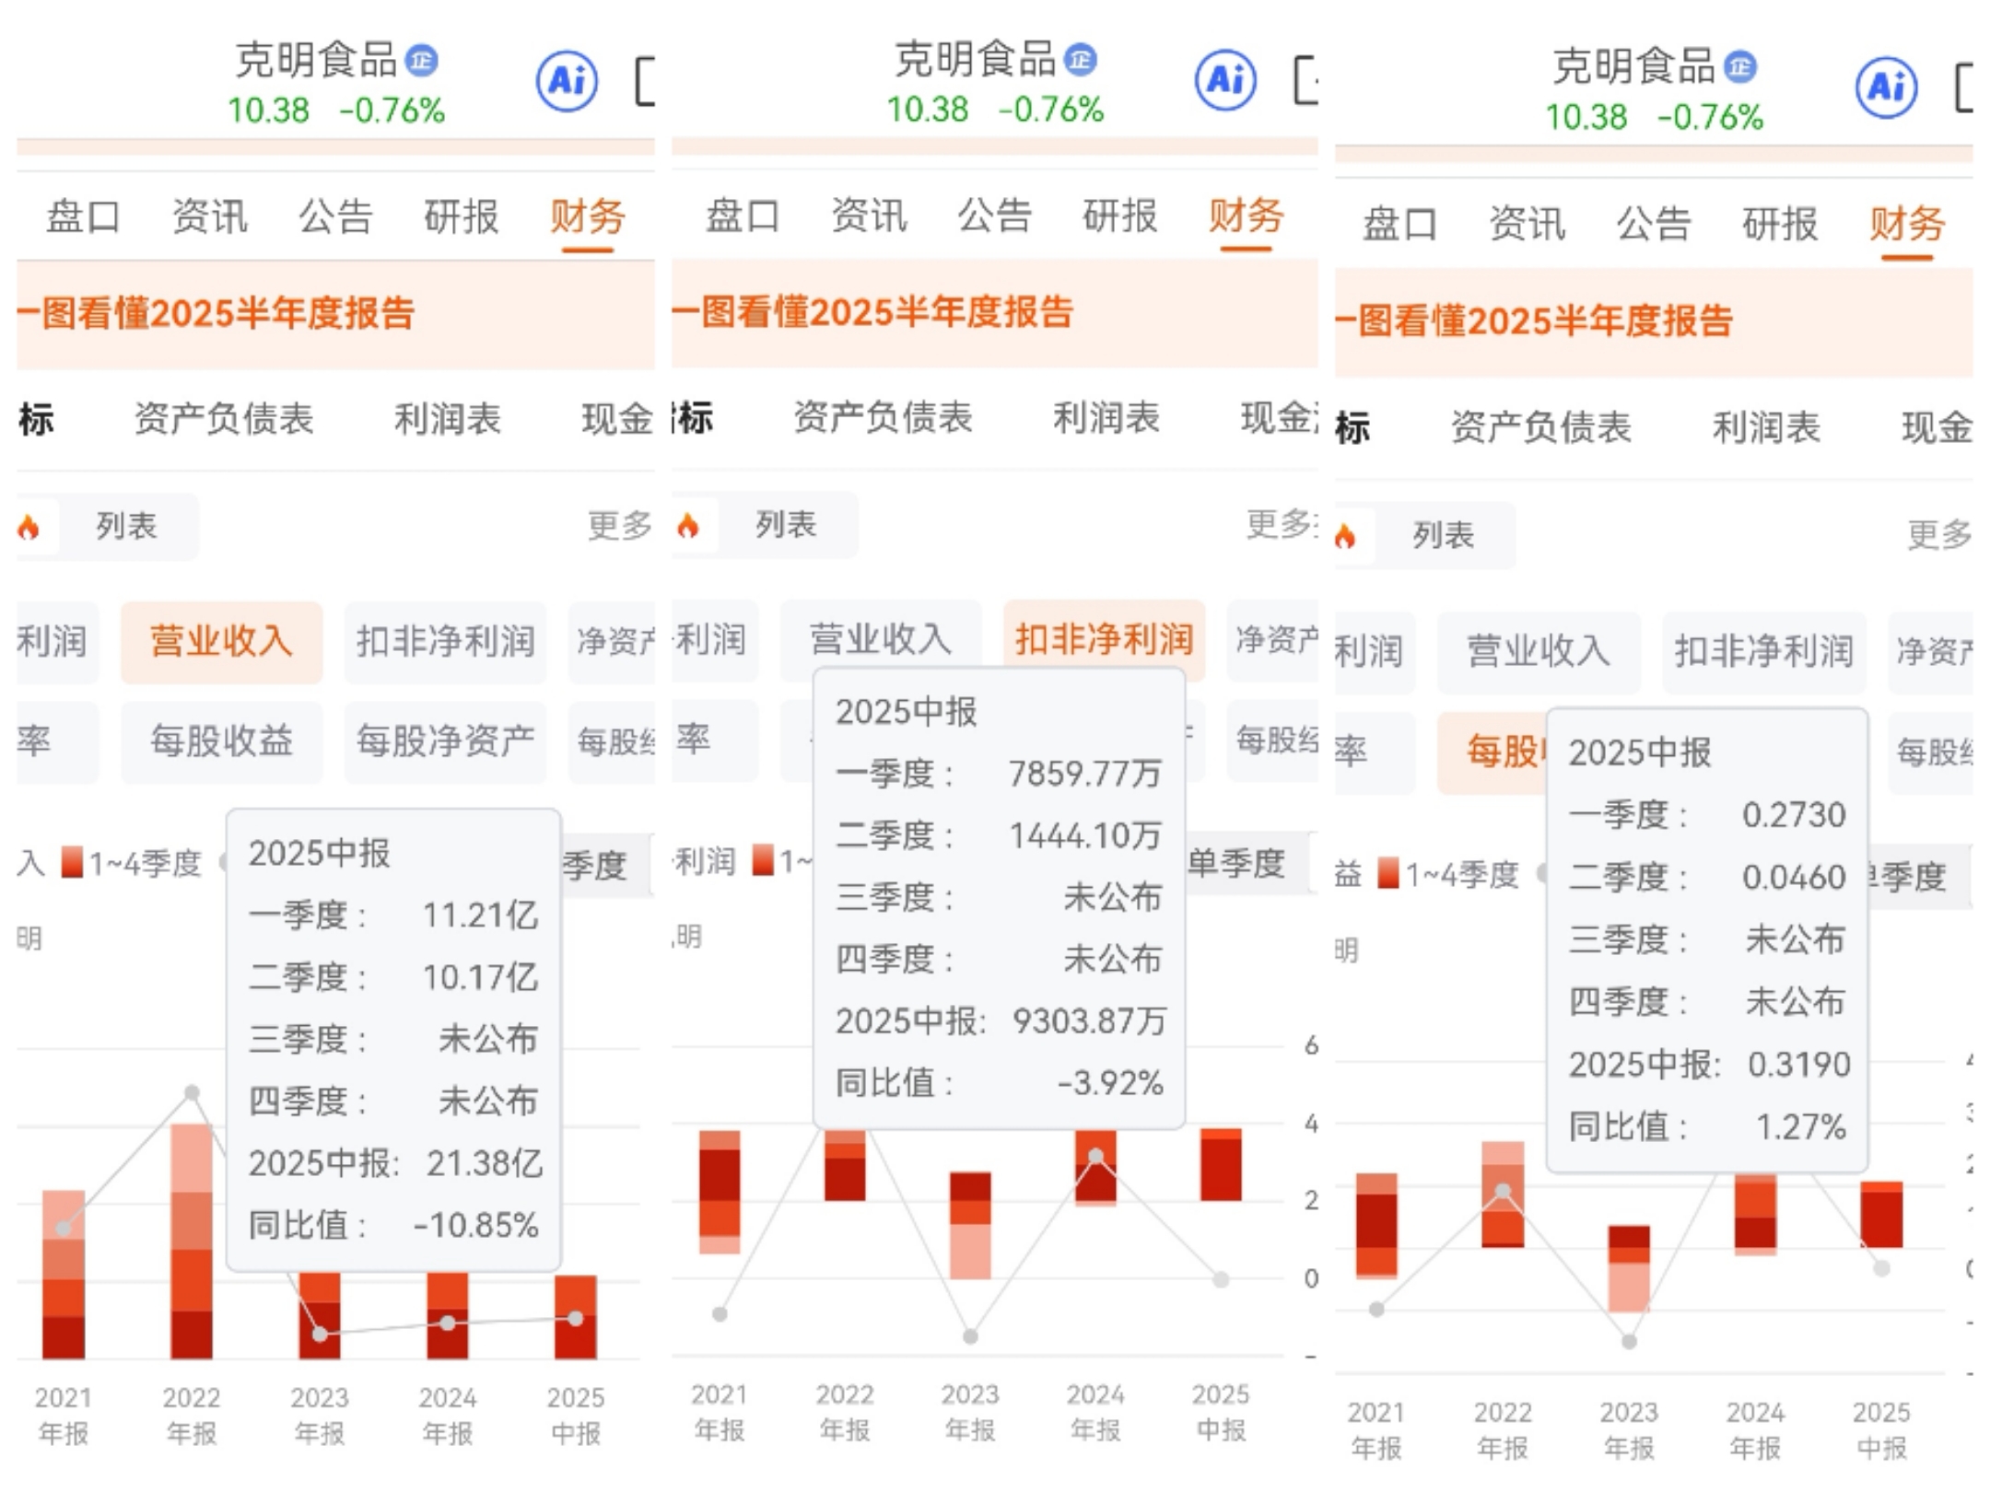Open 一图看懂2025半年度报告 banner in right panel
The height and width of the screenshot is (1492, 1990).
pos(1654,321)
